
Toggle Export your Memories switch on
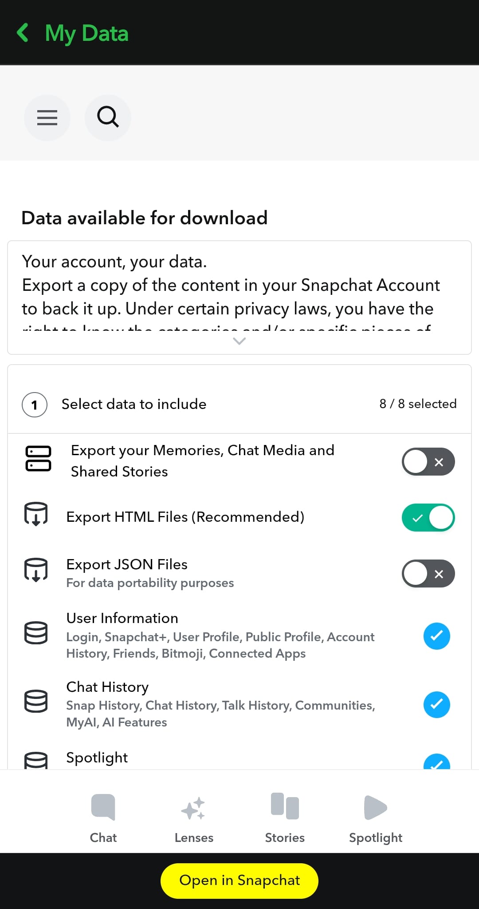(428, 462)
